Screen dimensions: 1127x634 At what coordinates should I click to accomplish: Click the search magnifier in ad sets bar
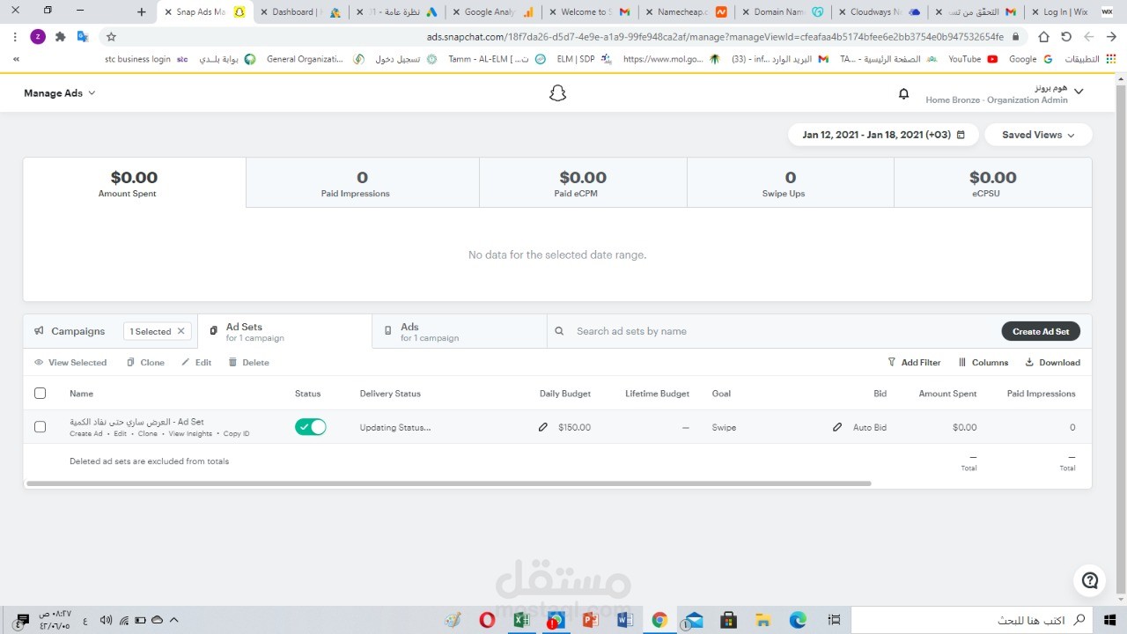[560, 331]
